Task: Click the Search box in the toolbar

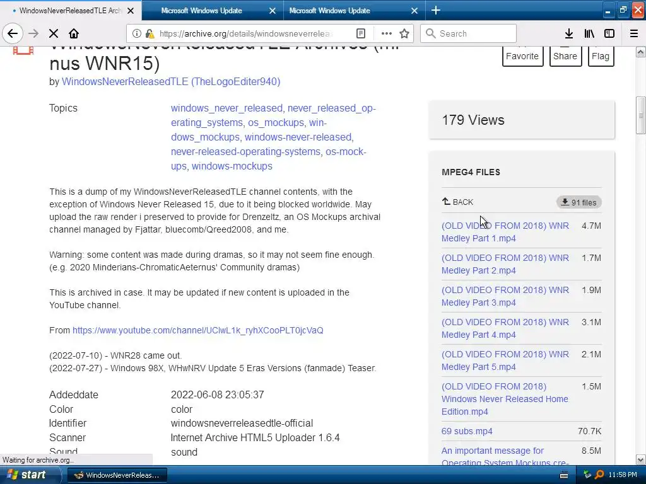Action: [469, 34]
